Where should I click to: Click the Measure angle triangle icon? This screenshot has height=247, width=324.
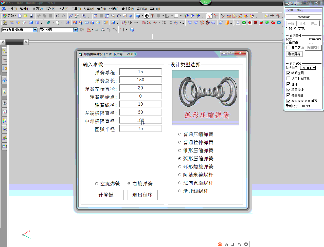pos(235,16)
